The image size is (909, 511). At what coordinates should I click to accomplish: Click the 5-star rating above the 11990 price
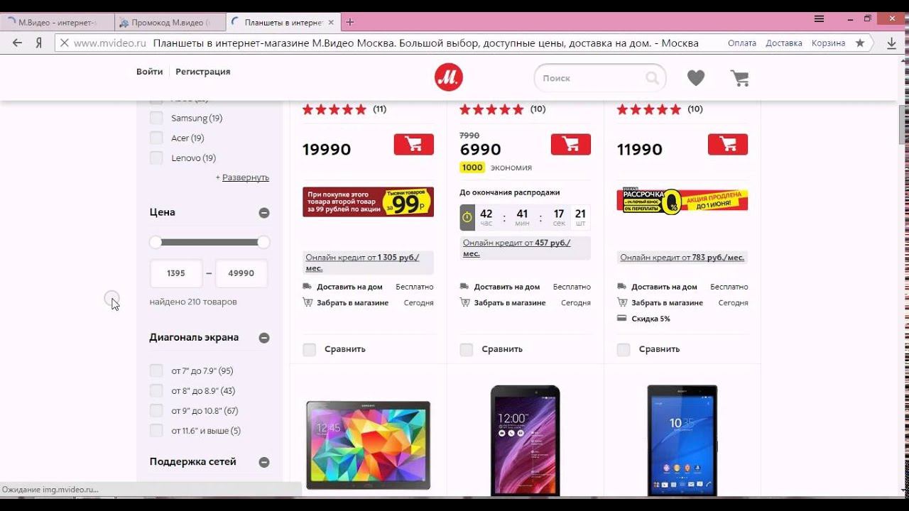pos(648,109)
